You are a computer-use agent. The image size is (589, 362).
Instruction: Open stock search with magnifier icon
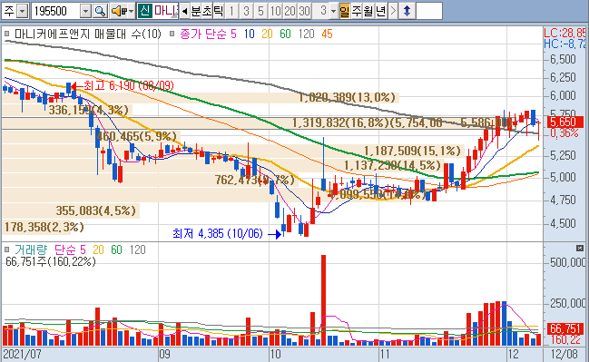[x=101, y=11]
